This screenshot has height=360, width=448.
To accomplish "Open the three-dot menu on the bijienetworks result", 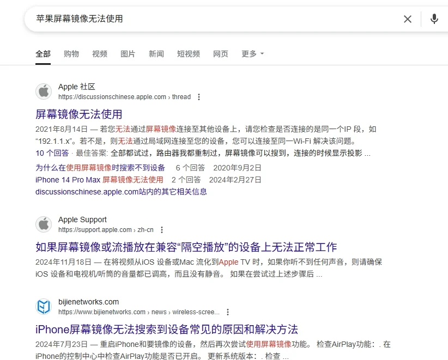I will 227,312.
